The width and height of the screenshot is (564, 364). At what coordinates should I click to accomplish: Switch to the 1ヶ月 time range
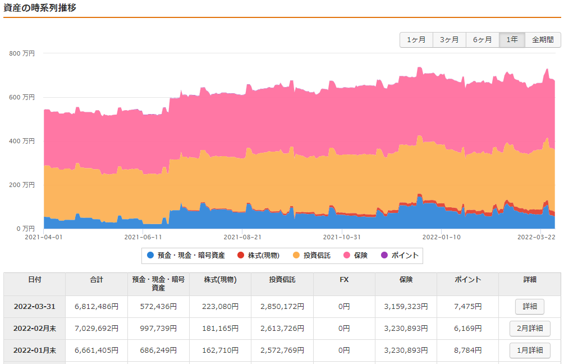pyautogui.click(x=416, y=40)
